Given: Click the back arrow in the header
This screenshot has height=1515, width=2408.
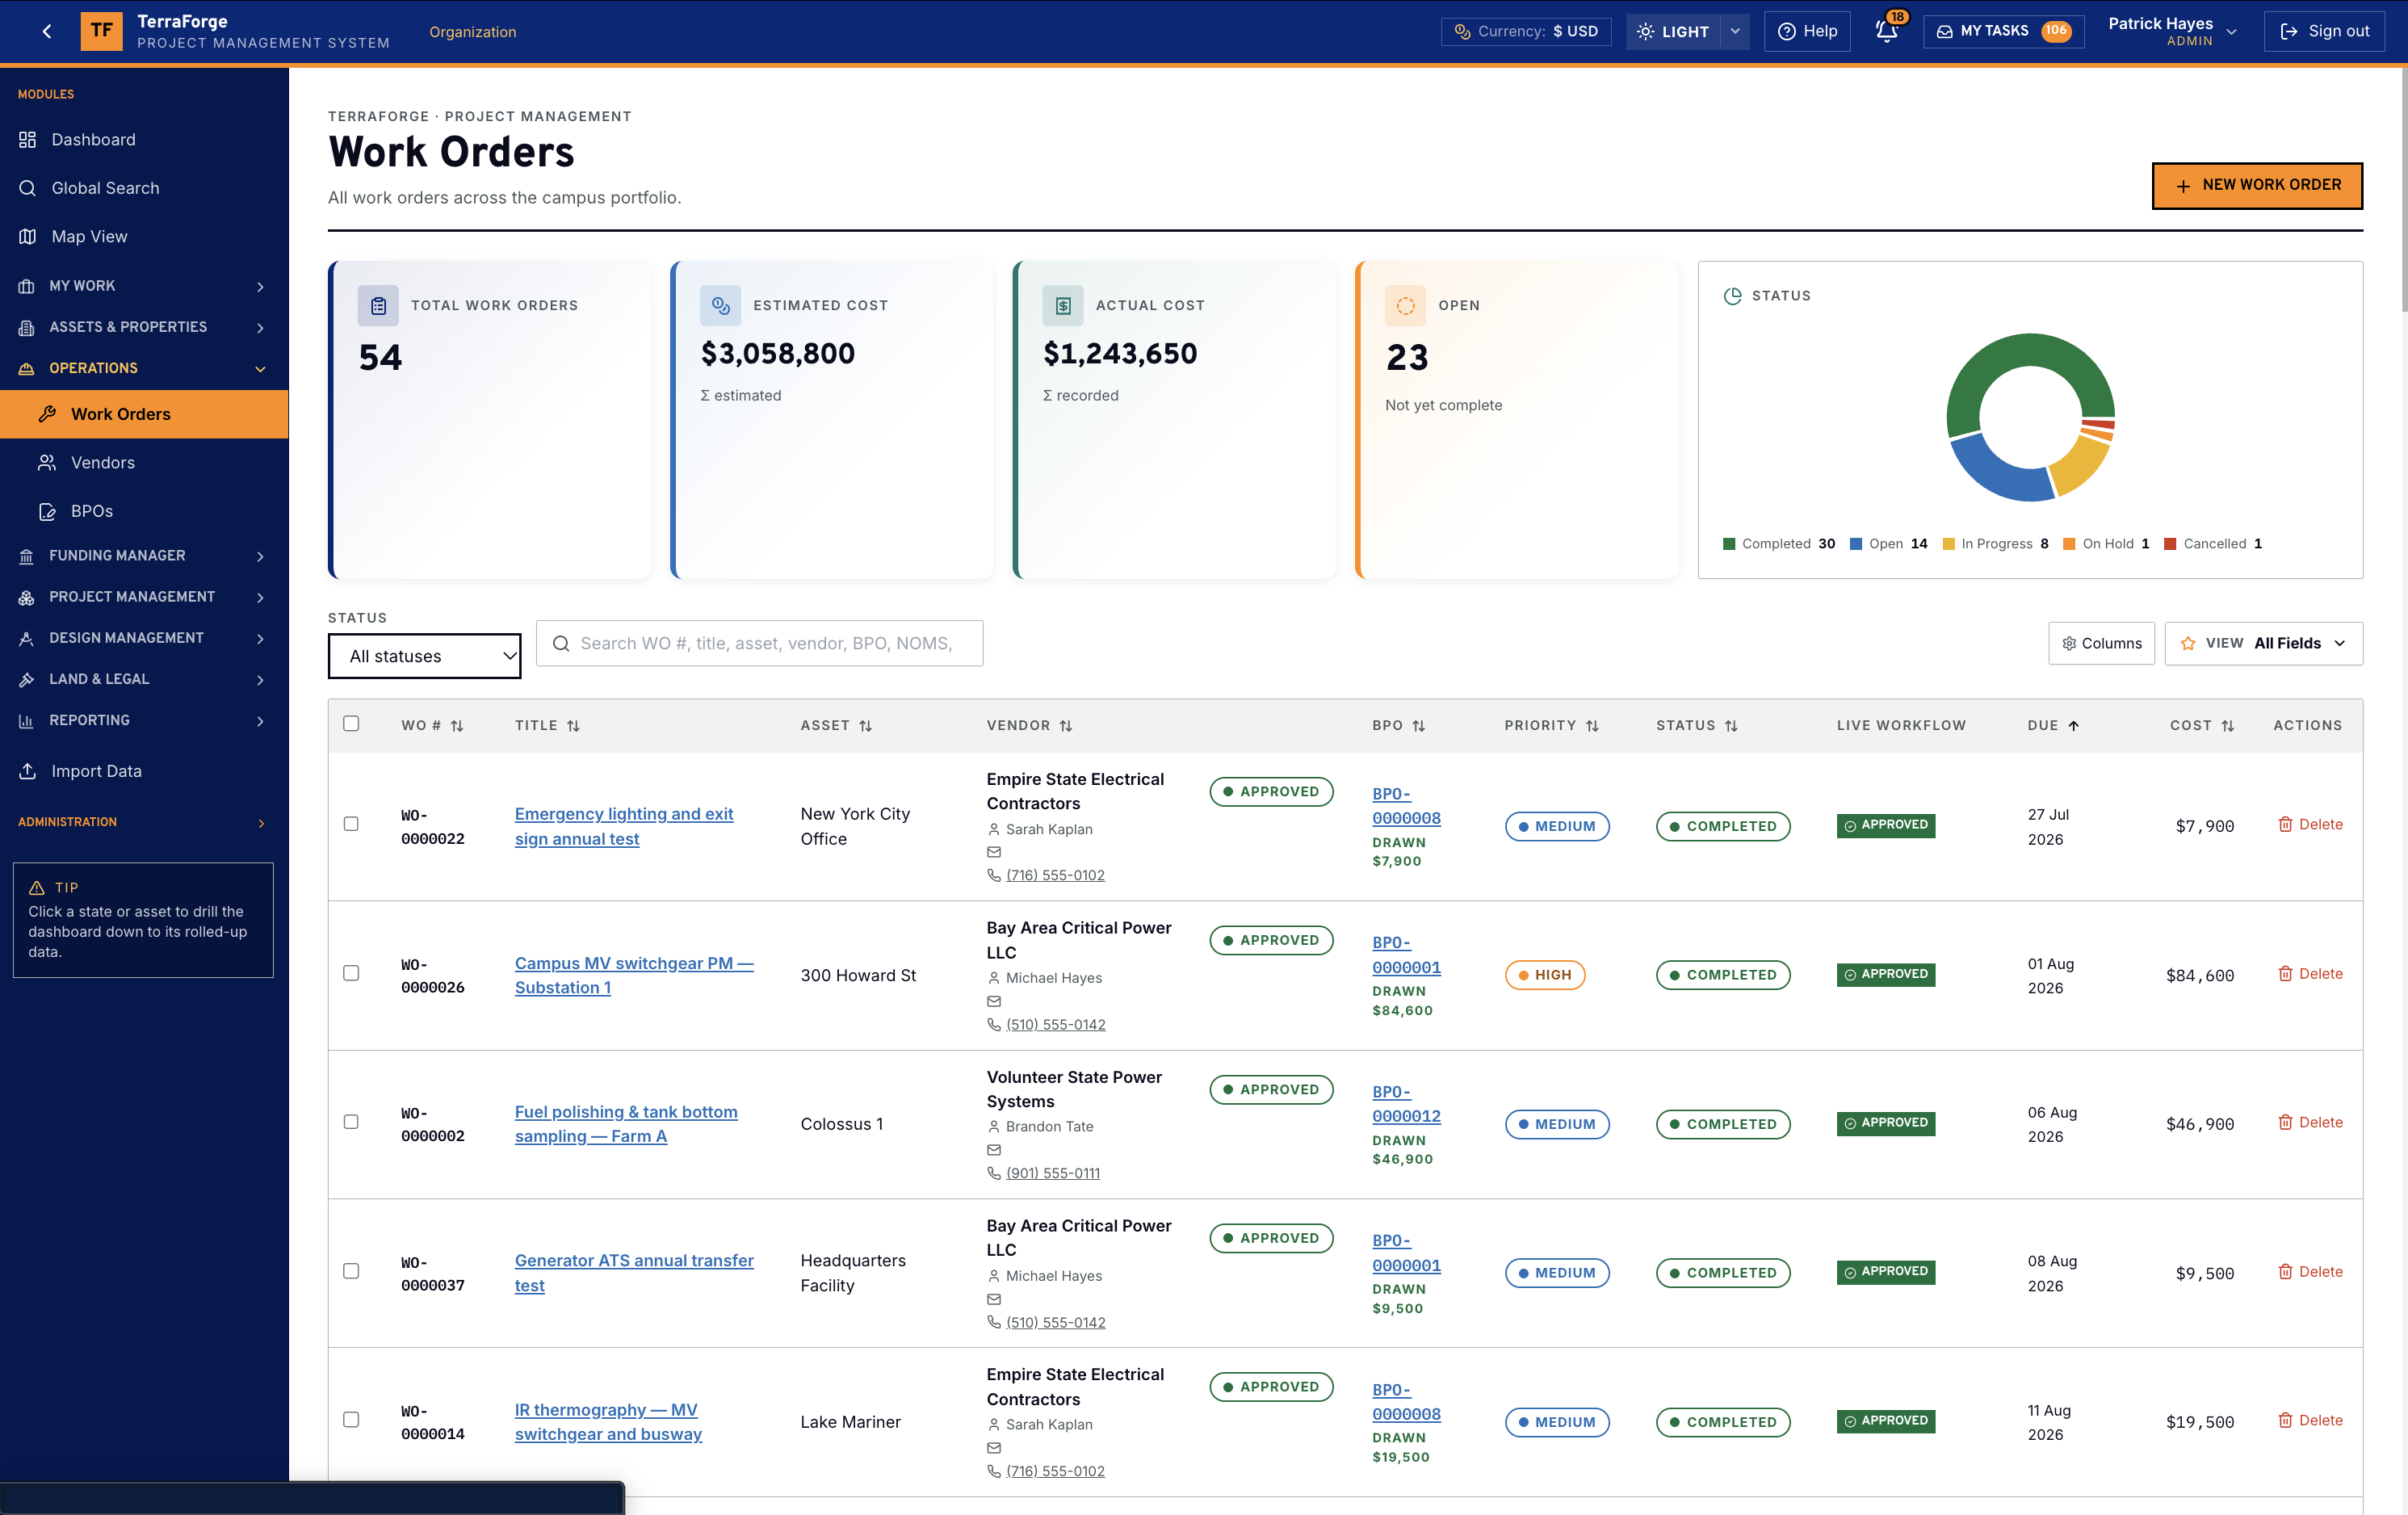Looking at the screenshot, I should coord(47,31).
